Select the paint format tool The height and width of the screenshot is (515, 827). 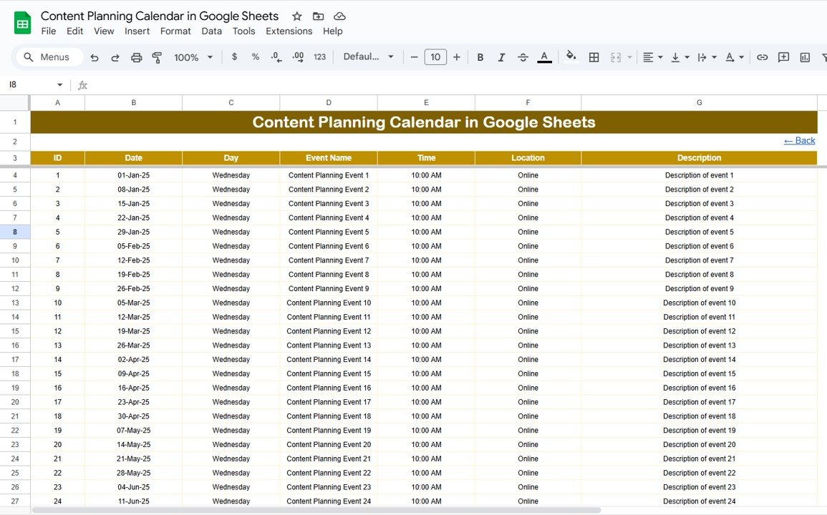[157, 57]
